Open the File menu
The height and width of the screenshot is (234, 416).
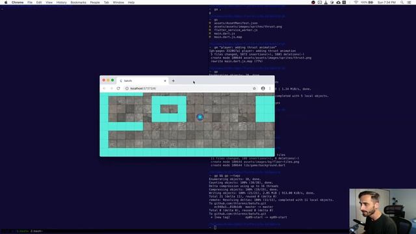(30, 3)
